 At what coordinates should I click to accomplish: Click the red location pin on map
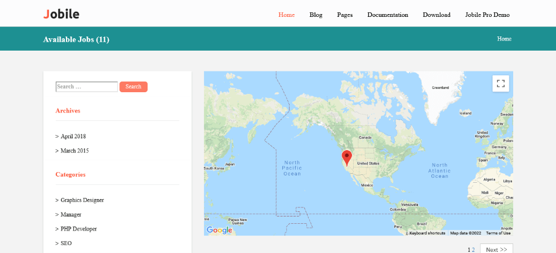tap(346, 158)
